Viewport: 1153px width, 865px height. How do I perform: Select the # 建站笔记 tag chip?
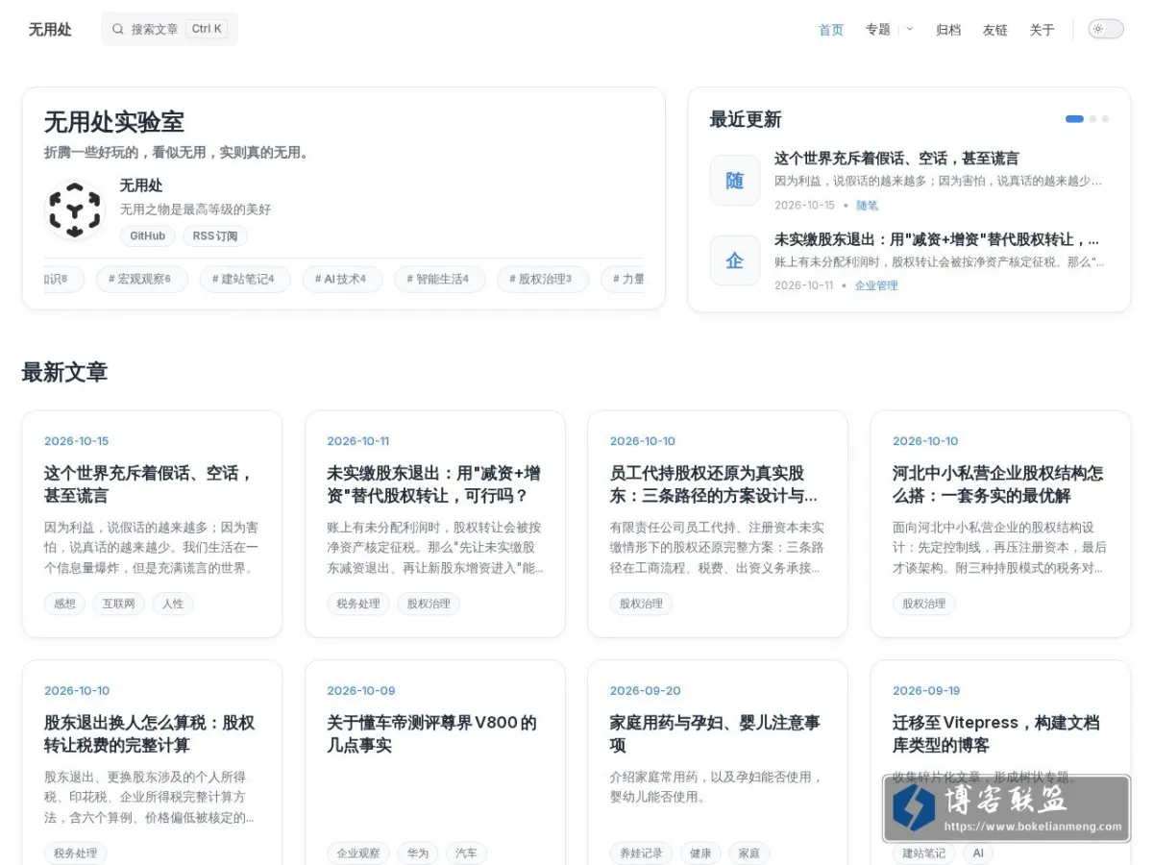[x=245, y=279]
